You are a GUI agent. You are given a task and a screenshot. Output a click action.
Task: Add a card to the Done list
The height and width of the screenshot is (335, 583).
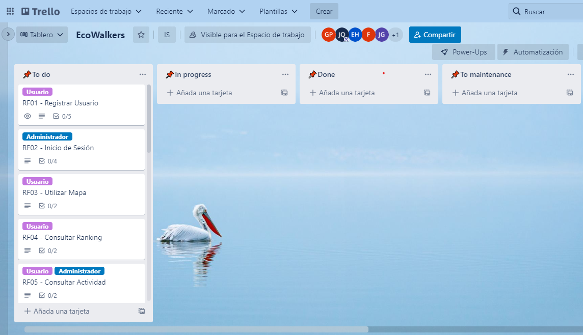click(x=342, y=93)
